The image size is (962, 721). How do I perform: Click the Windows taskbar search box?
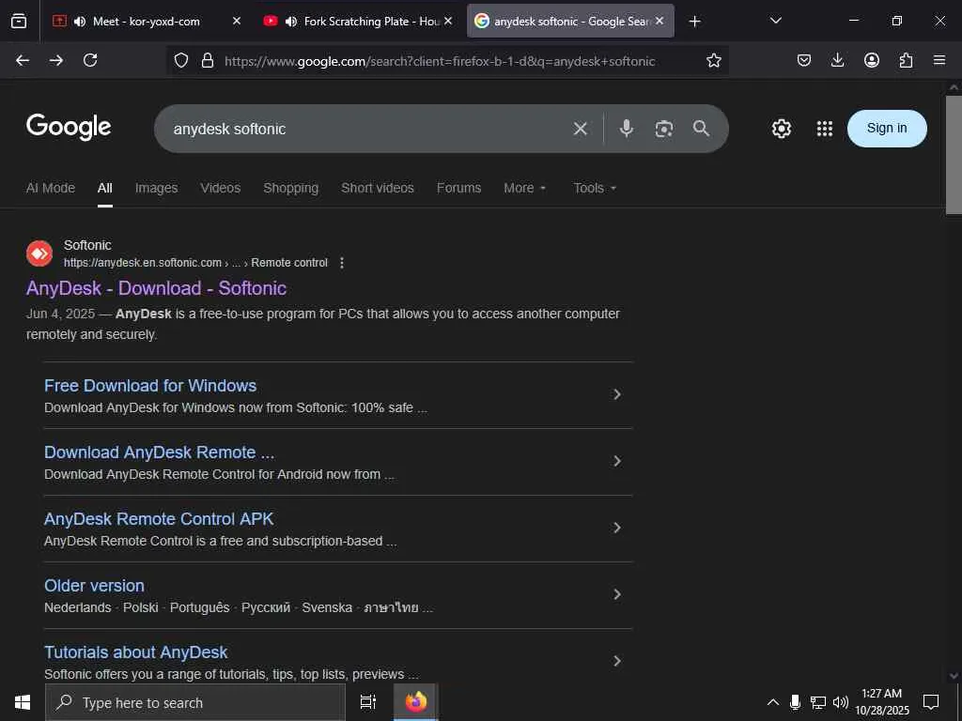pos(195,702)
